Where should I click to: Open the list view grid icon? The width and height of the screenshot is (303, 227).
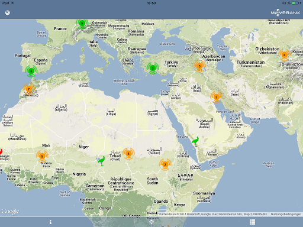(x=253, y=222)
